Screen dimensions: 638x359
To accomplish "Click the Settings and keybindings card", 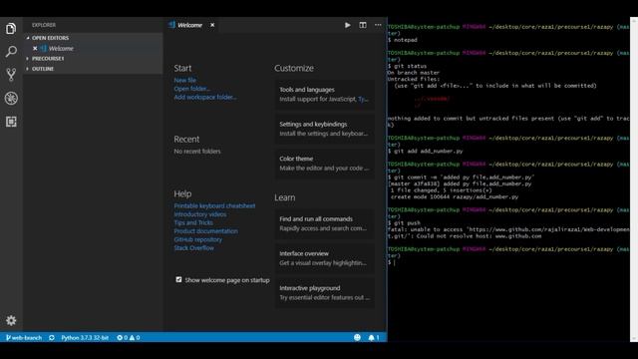I will [x=324, y=129].
